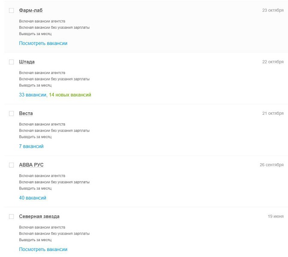Click Посмотреть вакансии under Фарм-лаб

(43, 43)
